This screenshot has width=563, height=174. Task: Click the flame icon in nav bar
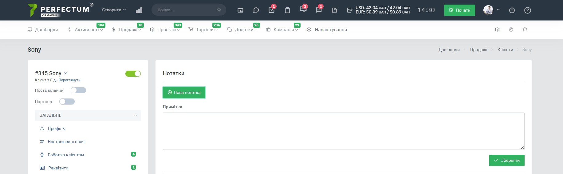click(511, 29)
